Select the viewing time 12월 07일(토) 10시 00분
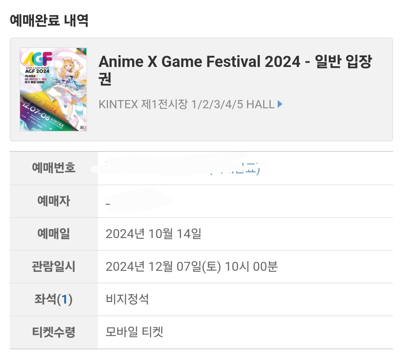Viewport: 402px width, 356px height. click(x=191, y=267)
